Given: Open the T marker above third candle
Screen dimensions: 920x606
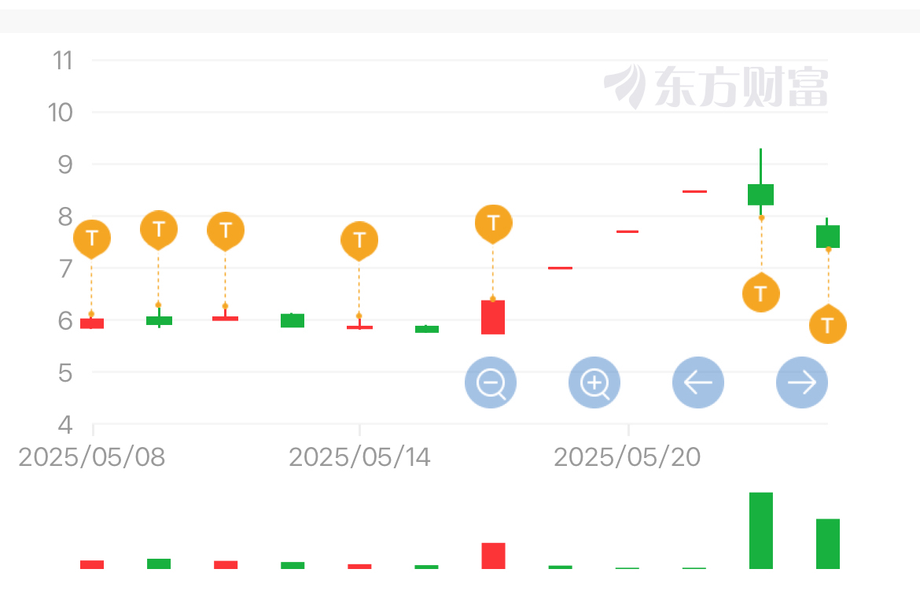Looking at the screenshot, I should tap(226, 231).
